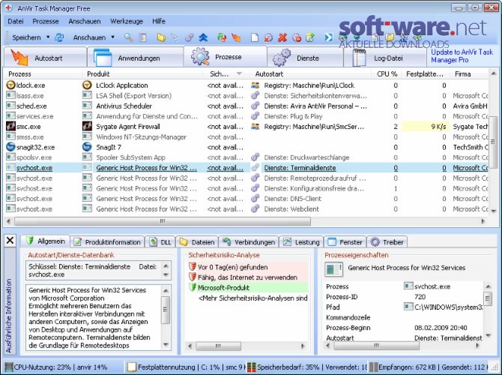Open the Prozesse menu in menu bar
The image size is (502, 375).
pyautogui.click(x=46, y=22)
